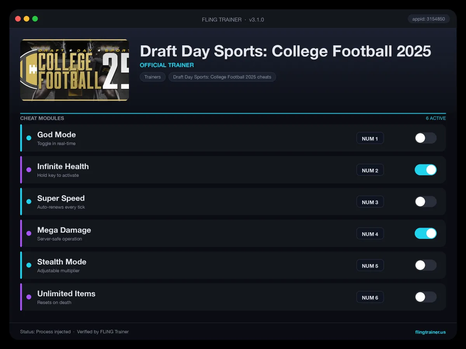Screen dimensions: 466x349
Task: Turn off the Mega Damage toggle
Action: (426, 233)
